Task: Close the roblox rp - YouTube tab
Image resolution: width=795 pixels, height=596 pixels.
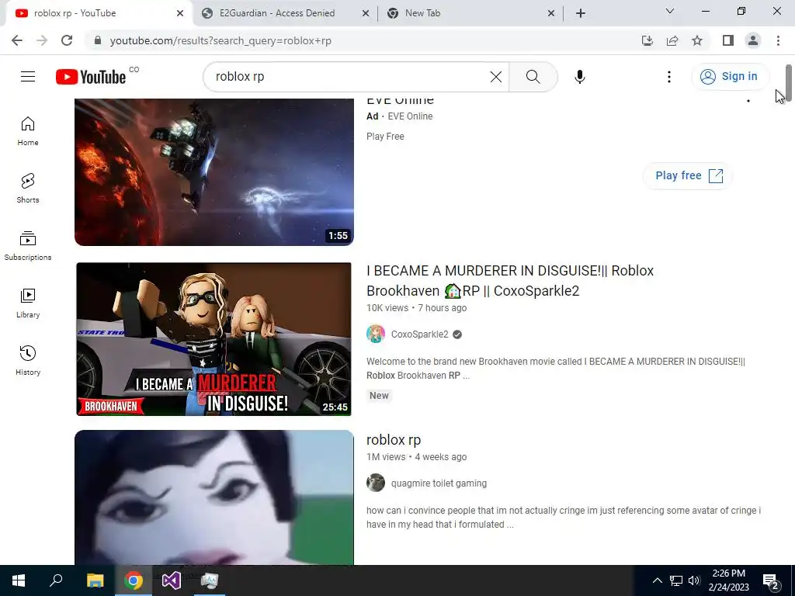Action: 180,14
